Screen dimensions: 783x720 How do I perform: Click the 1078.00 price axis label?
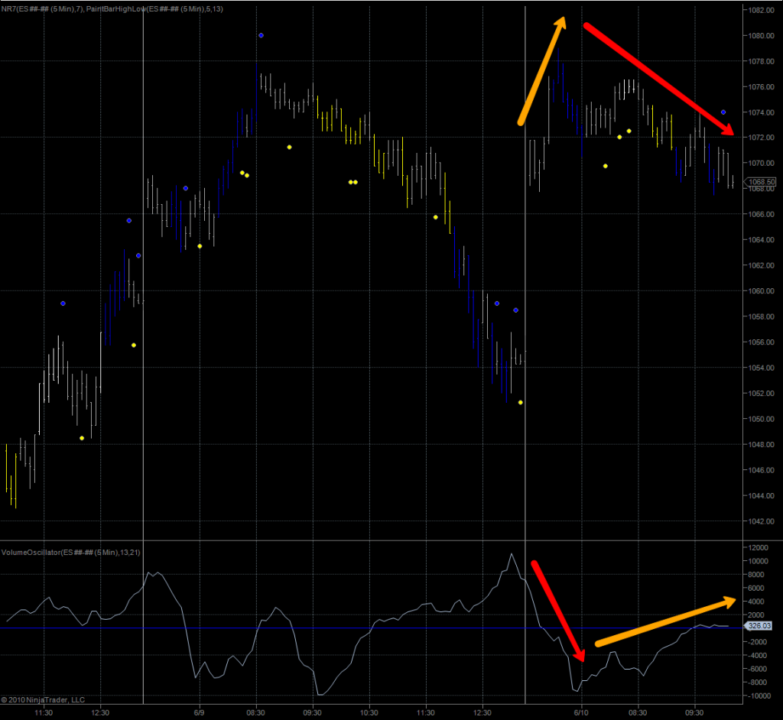[761, 61]
